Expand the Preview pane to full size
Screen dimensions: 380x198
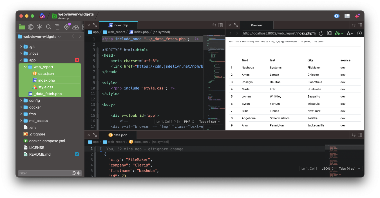236,25
